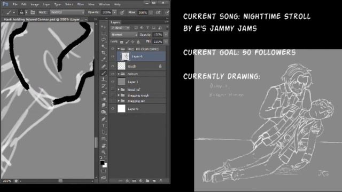The width and height of the screenshot is (342, 192).
Task: Select the Horizontal Type tool
Action: pos(104,126)
